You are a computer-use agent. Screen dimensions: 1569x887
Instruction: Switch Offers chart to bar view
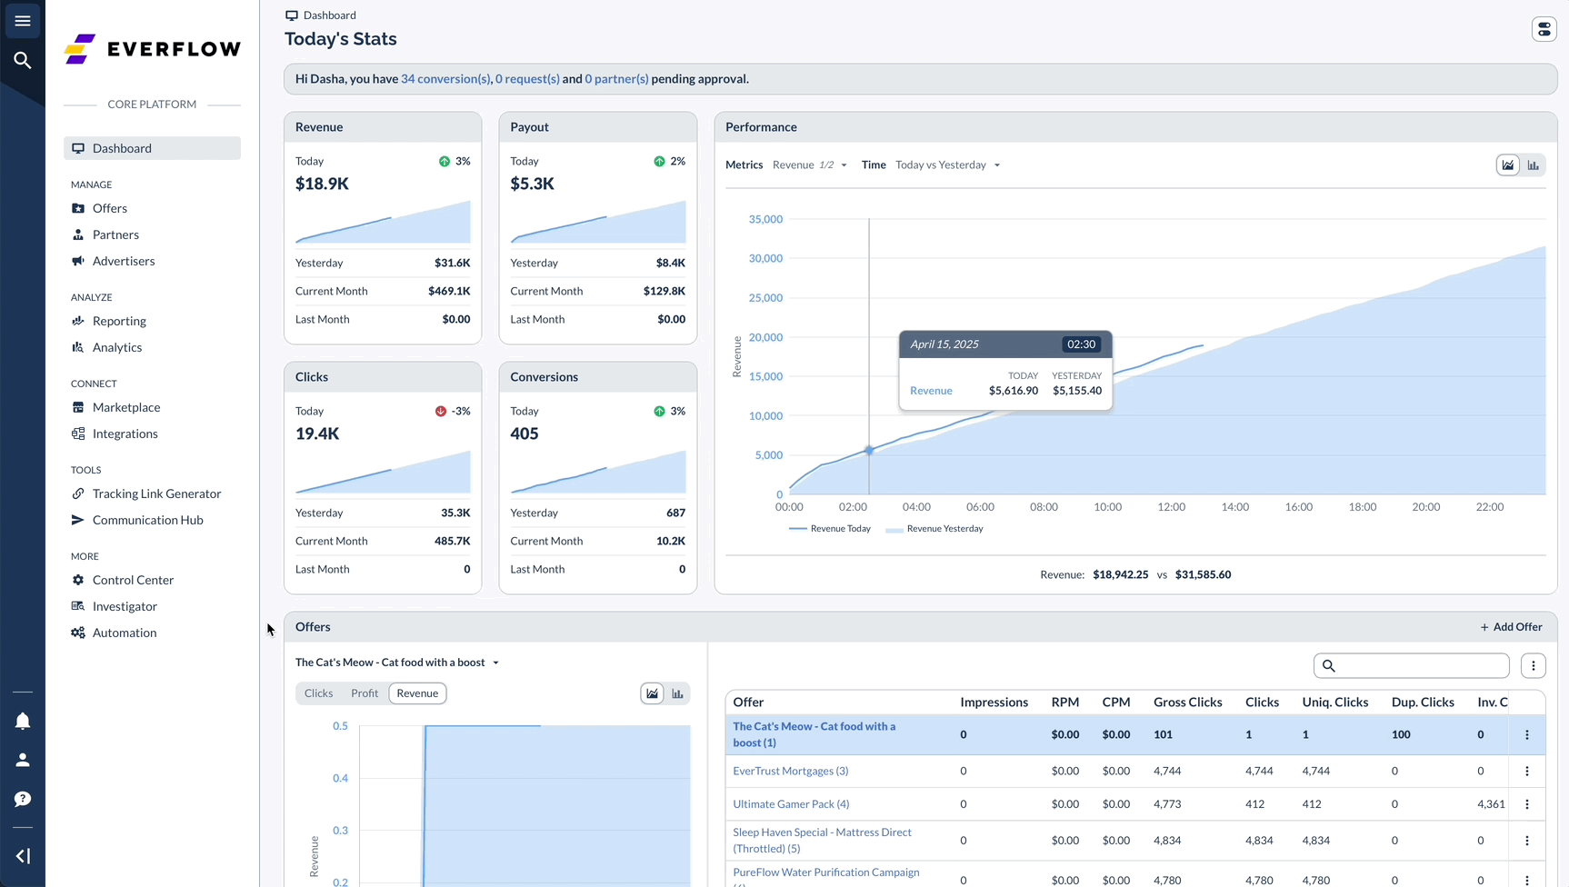tap(678, 693)
